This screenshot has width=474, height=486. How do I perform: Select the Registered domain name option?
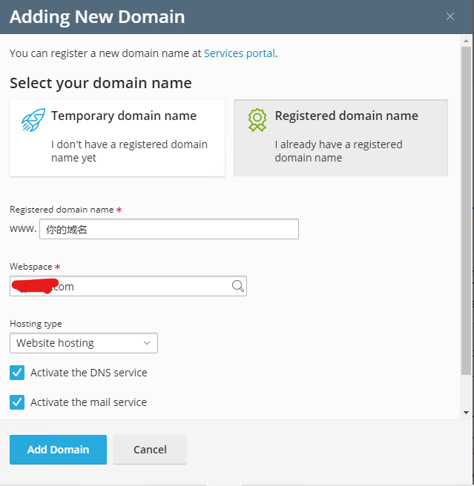click(340, 138)
